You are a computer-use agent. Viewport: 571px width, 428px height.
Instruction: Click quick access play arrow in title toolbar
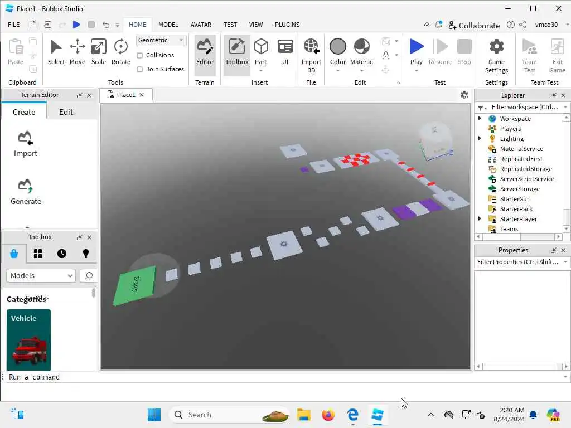[76, 25]
